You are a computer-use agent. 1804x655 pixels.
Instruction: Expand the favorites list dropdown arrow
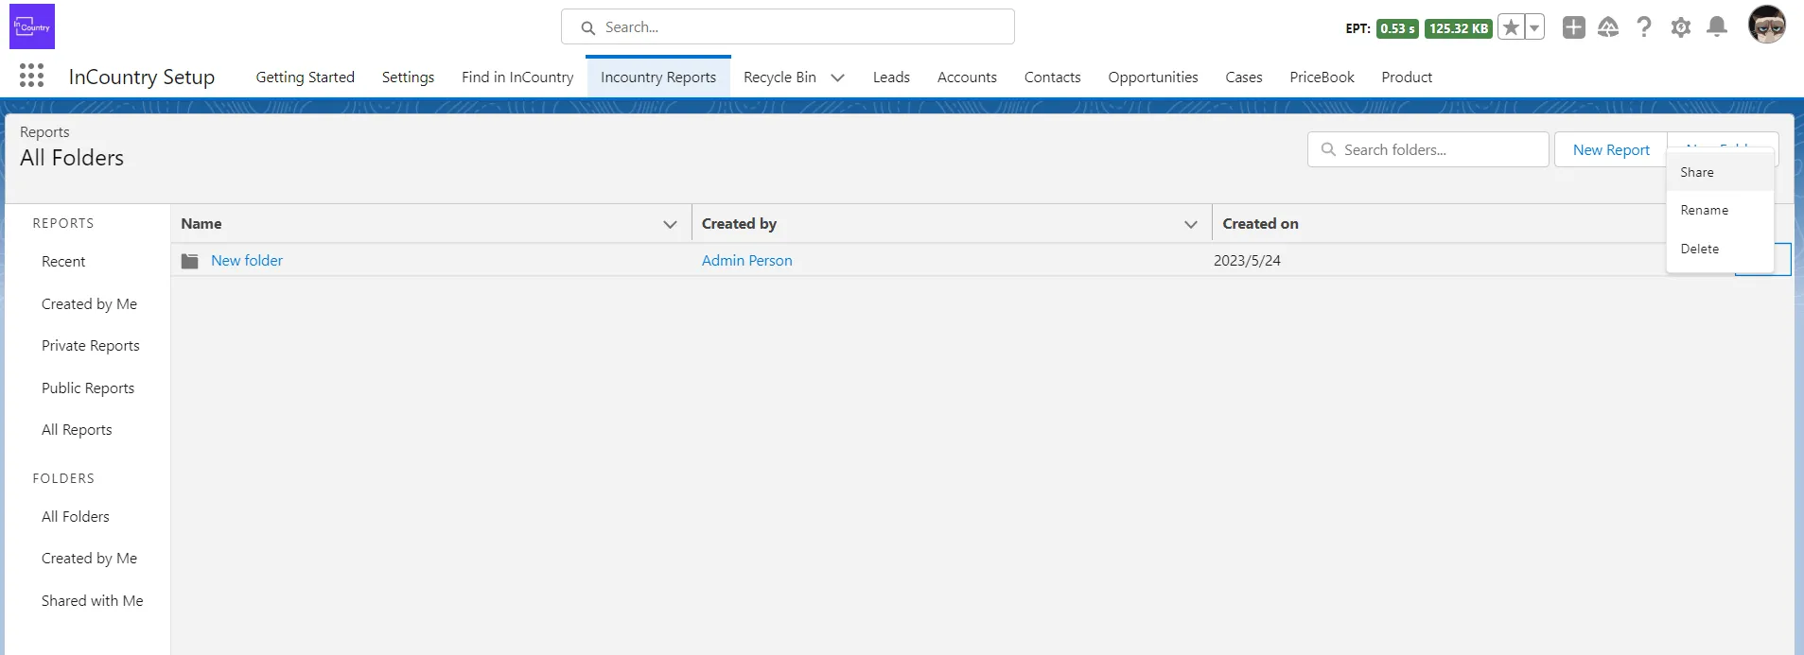pyautogui.click(x=1534, y=27)
